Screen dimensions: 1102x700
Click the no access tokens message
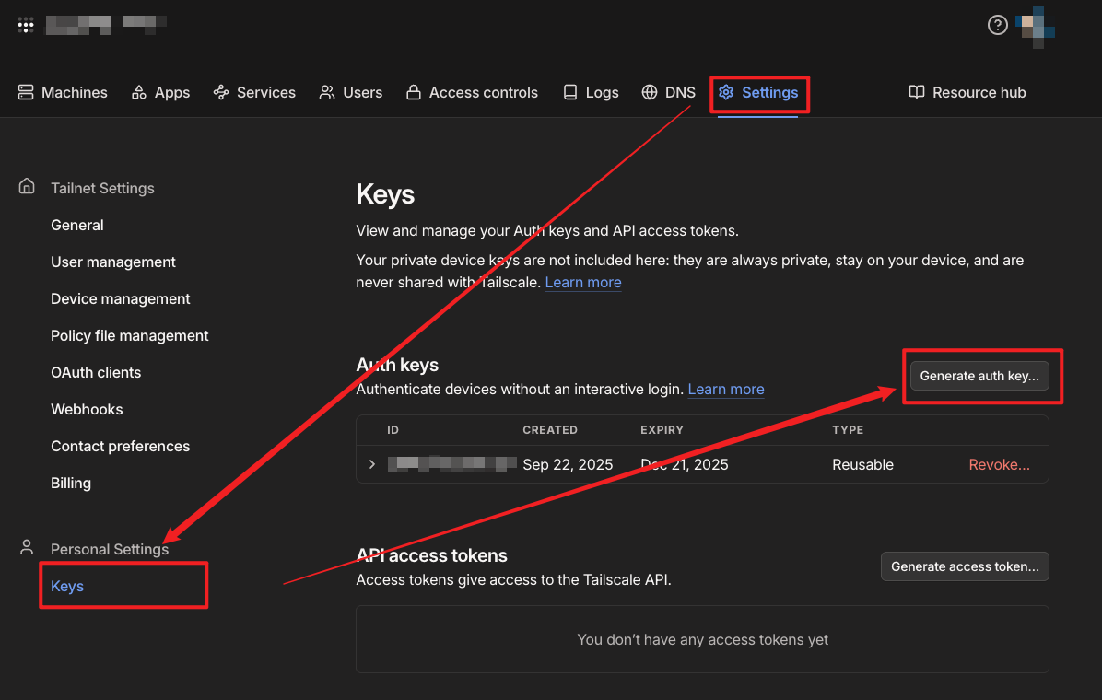tap(703, 639)
